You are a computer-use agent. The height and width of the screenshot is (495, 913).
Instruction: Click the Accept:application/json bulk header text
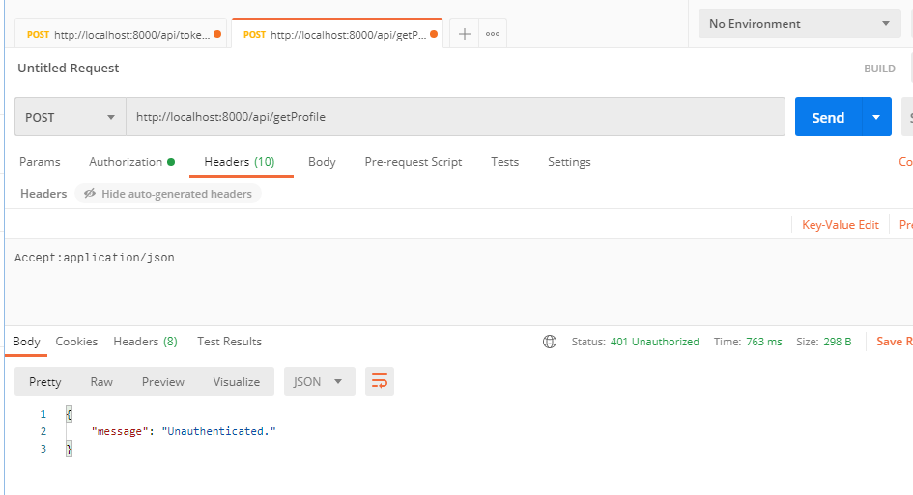[x=95, y=258]
